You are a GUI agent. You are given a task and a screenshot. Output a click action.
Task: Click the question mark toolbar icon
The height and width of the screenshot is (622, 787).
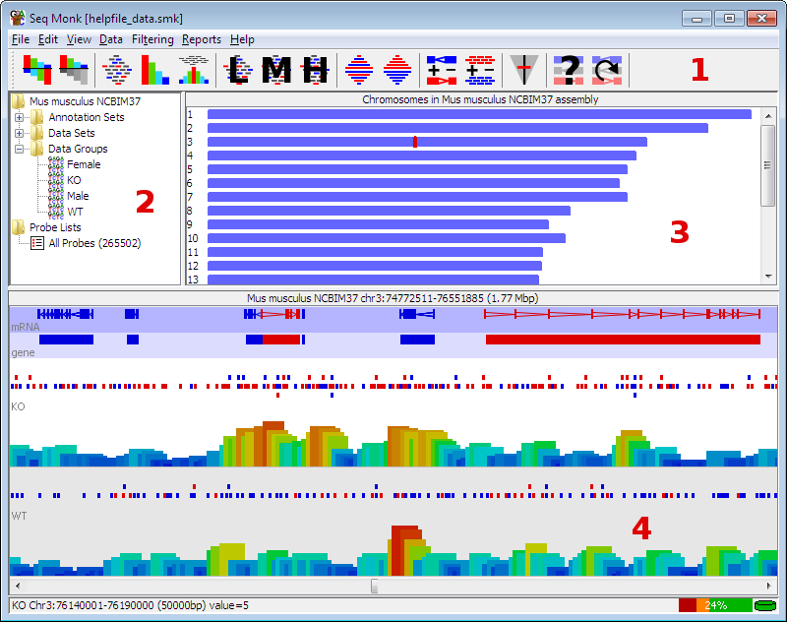(x=569, y=69)
